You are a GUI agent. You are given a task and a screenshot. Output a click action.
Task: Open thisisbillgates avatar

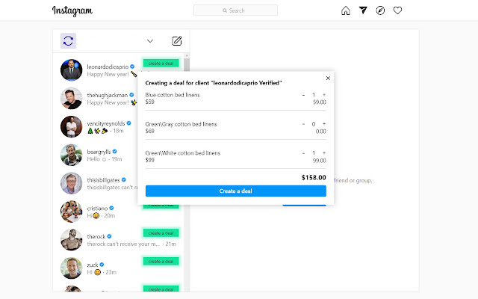[72, 183]
